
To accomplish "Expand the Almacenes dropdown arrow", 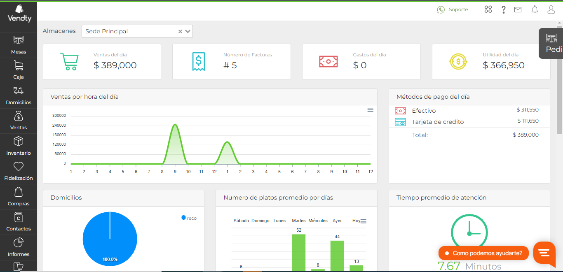I will click(188, 31).
